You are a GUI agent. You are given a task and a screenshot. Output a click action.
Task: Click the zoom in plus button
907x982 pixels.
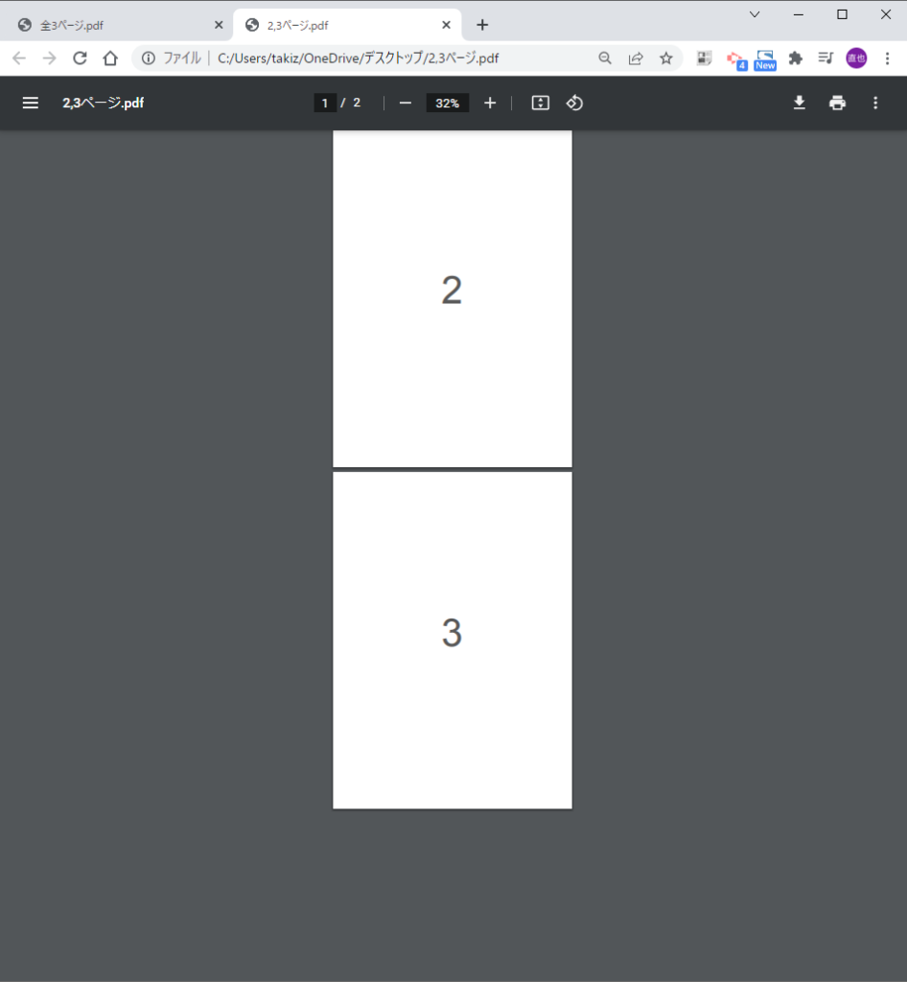(490, 103)
